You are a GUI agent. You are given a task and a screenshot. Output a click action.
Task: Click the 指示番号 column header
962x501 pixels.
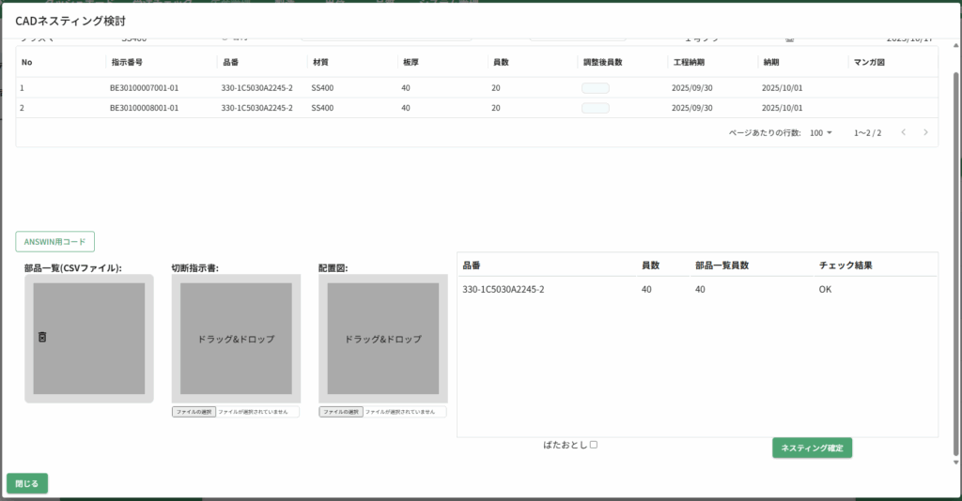pos(126,62)
